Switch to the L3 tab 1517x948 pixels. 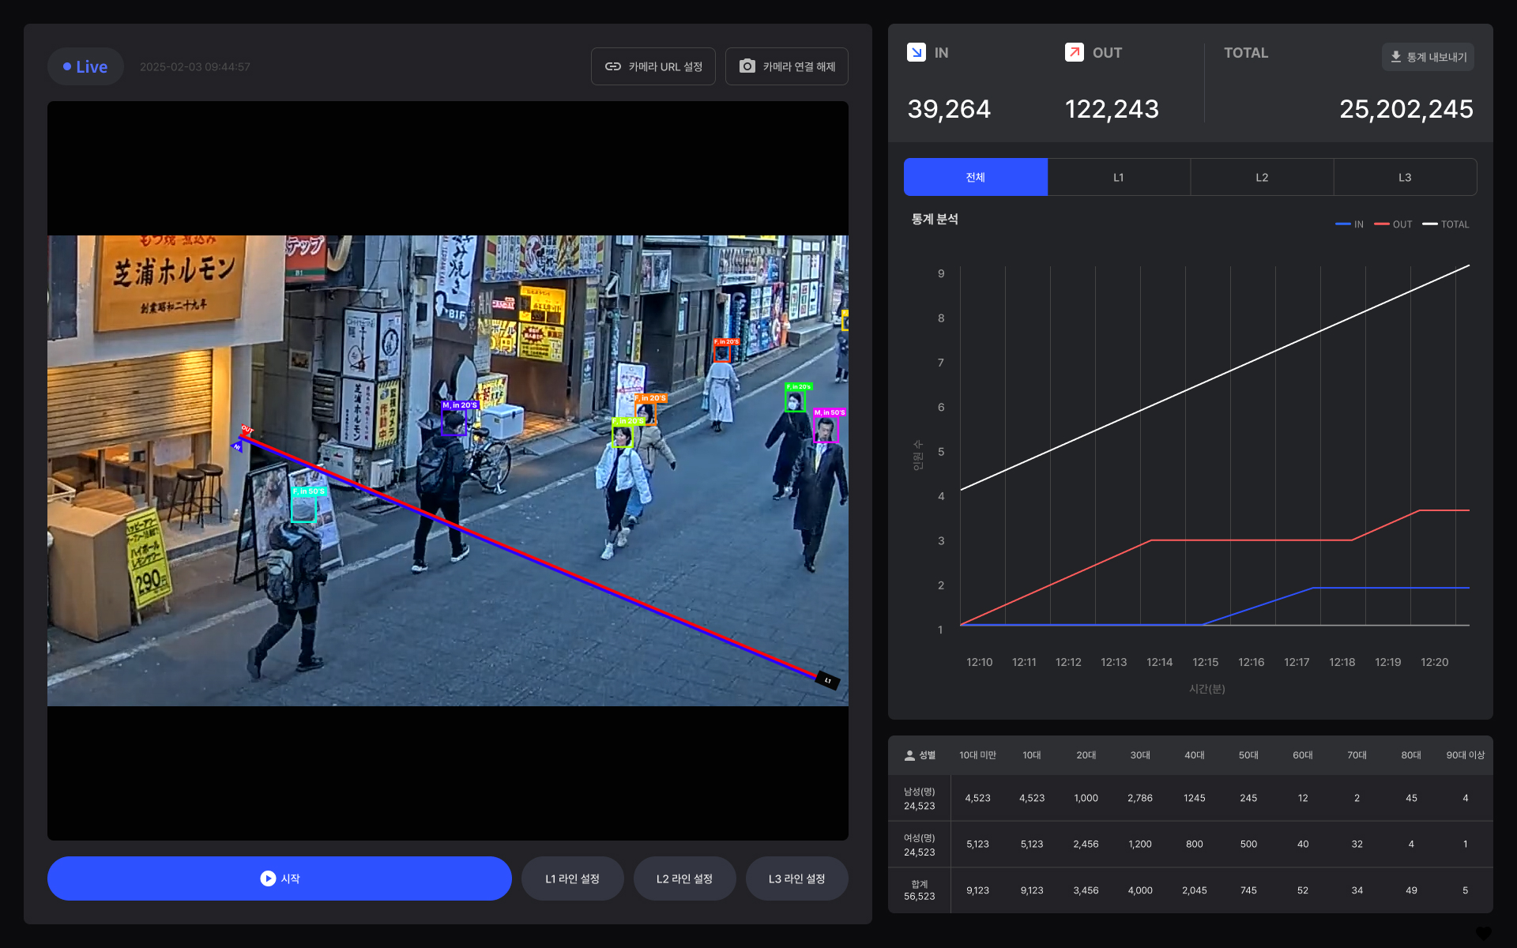(1404, 177)
